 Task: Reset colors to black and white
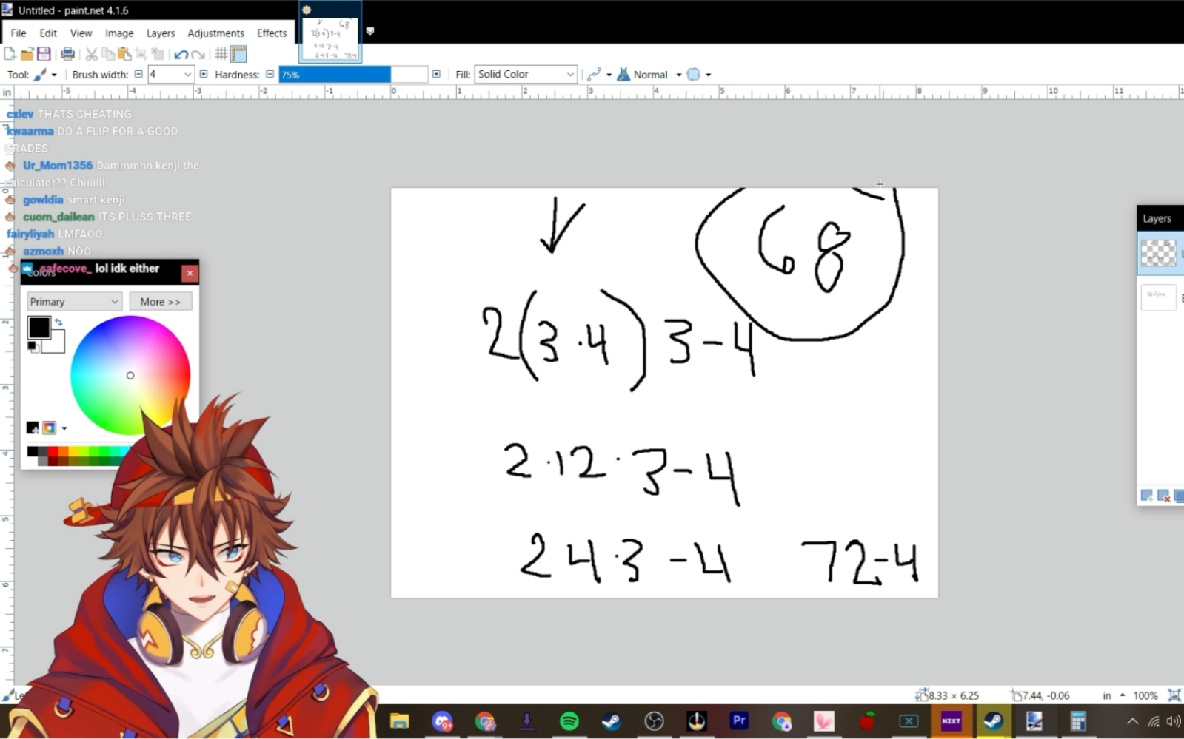(x=33, y=346)
